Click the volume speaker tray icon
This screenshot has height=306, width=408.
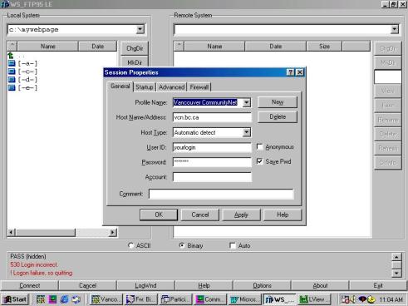[x=352, y=299]
